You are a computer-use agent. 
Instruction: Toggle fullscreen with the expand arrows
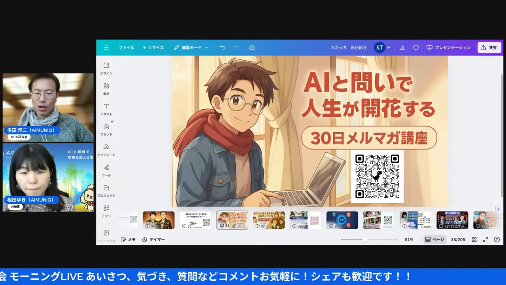[485, 239]
